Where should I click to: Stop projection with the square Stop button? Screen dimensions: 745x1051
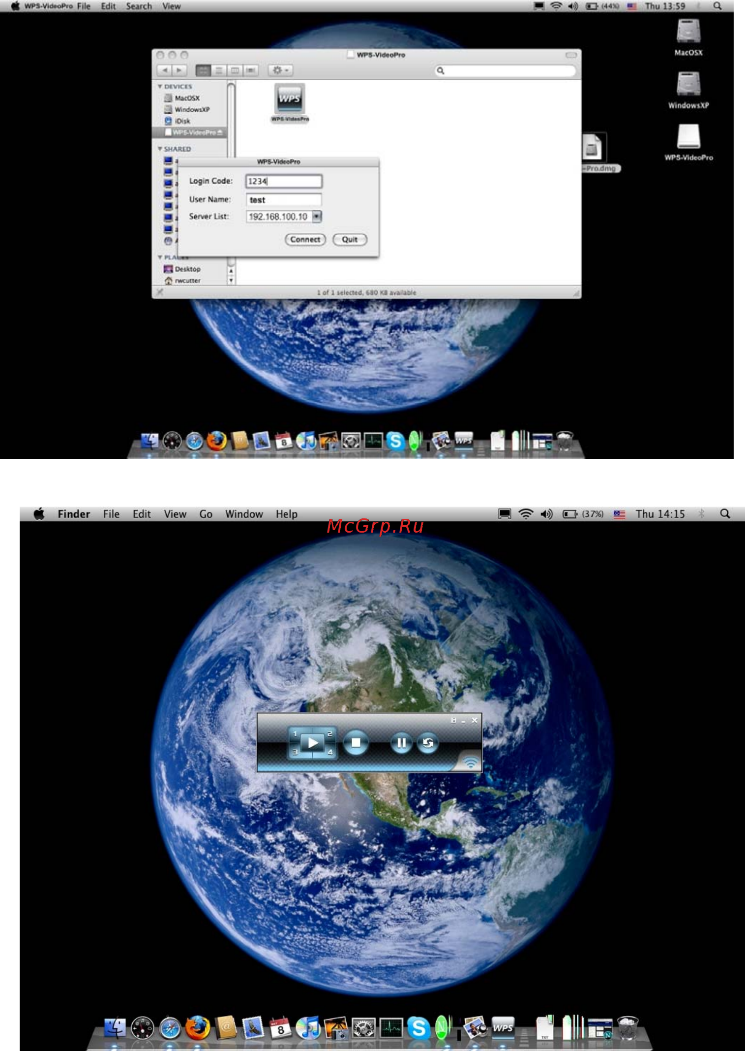tap(356, 743)
